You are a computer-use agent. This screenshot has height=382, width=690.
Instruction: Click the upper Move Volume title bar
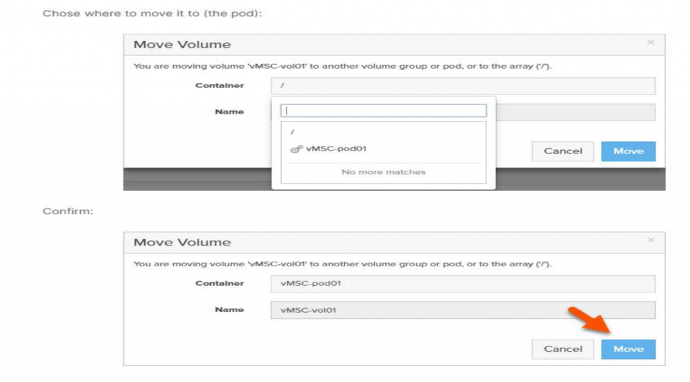(394, 45)
